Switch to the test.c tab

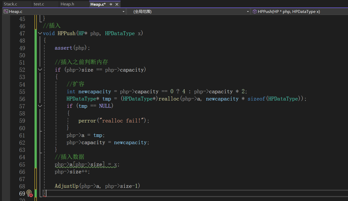coord(39,4)
